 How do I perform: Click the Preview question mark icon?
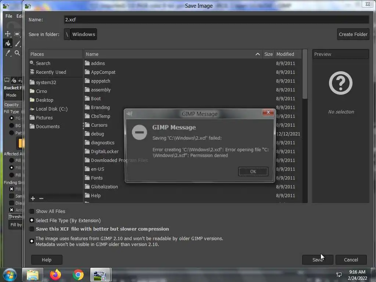click(340, 83)
